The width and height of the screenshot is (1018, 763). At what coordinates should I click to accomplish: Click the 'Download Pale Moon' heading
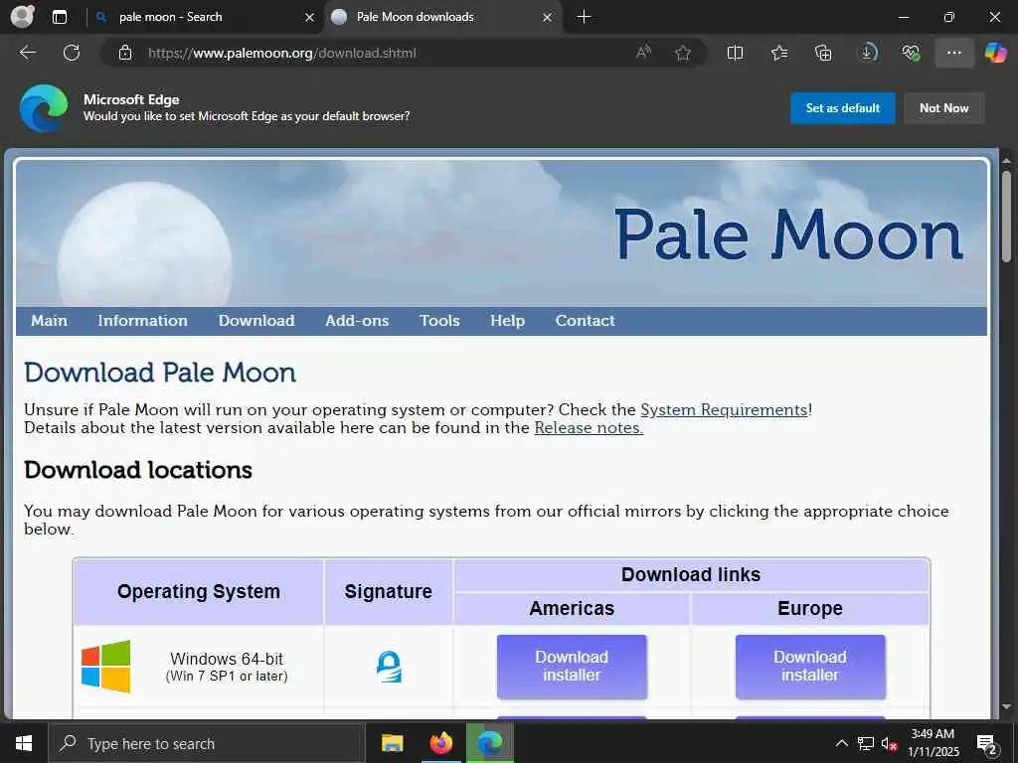point(160,374)
